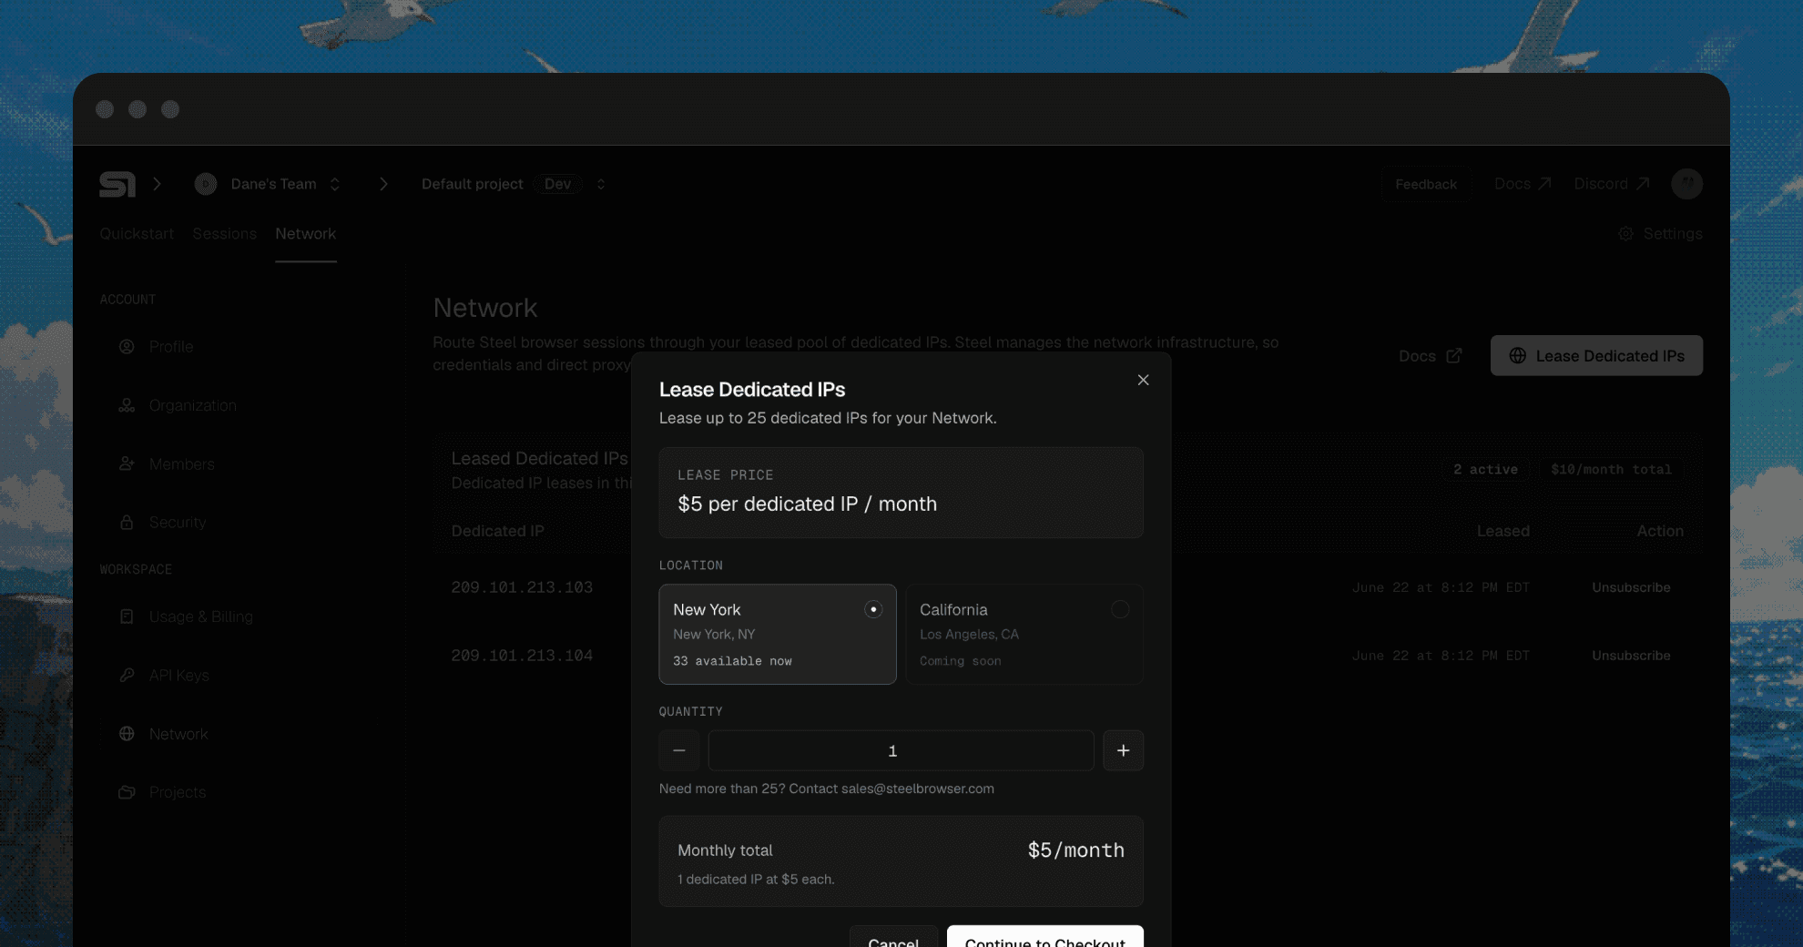Expand the Default project switcher
The image size is (1803, 947).
point(601,184)
